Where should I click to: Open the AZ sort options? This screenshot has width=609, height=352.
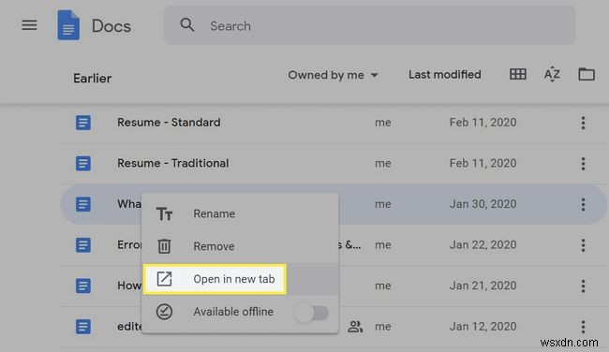552,74
